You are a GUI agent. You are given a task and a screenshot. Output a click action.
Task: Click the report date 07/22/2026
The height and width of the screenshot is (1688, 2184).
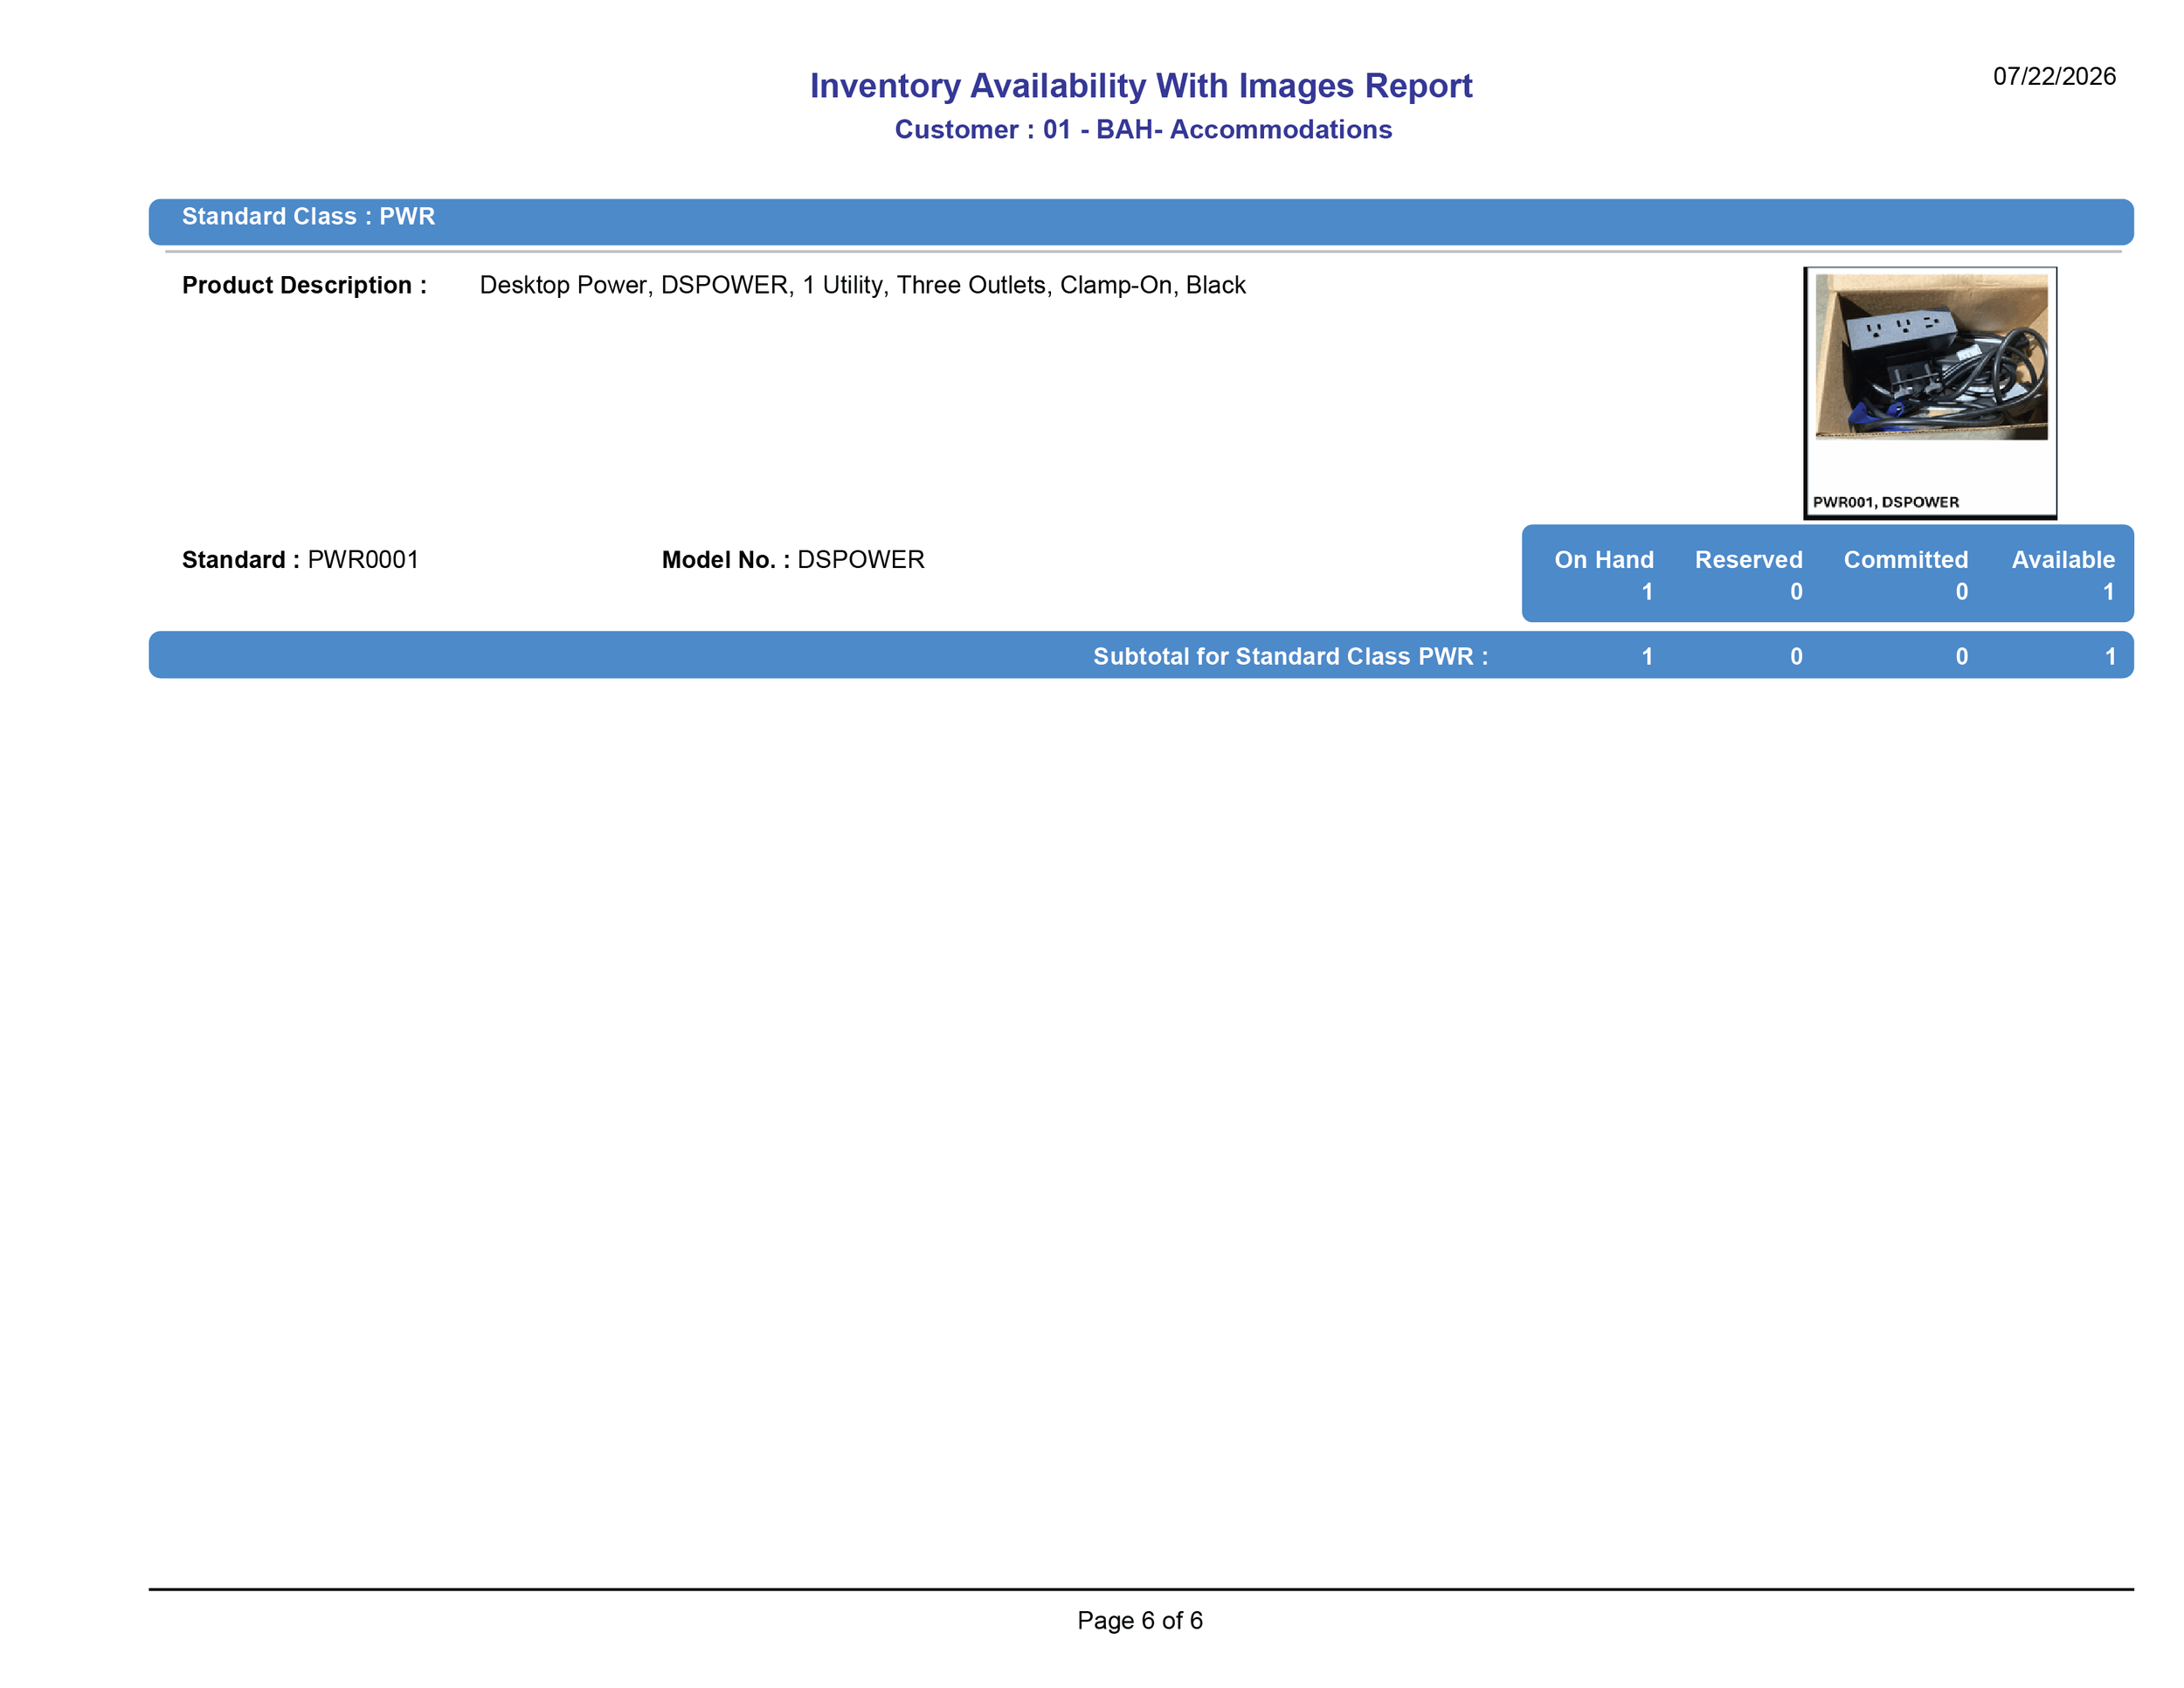tap(2054, 76)
